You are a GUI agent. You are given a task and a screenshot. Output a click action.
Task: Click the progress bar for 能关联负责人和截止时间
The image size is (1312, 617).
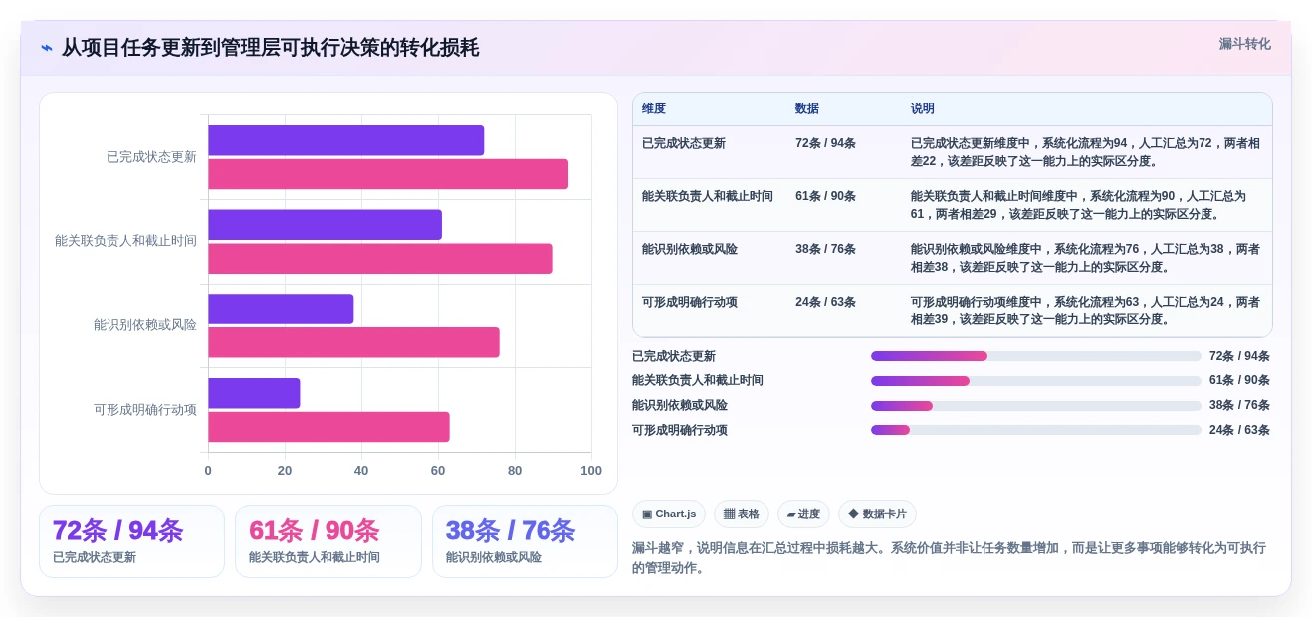tap(1036, 381)
